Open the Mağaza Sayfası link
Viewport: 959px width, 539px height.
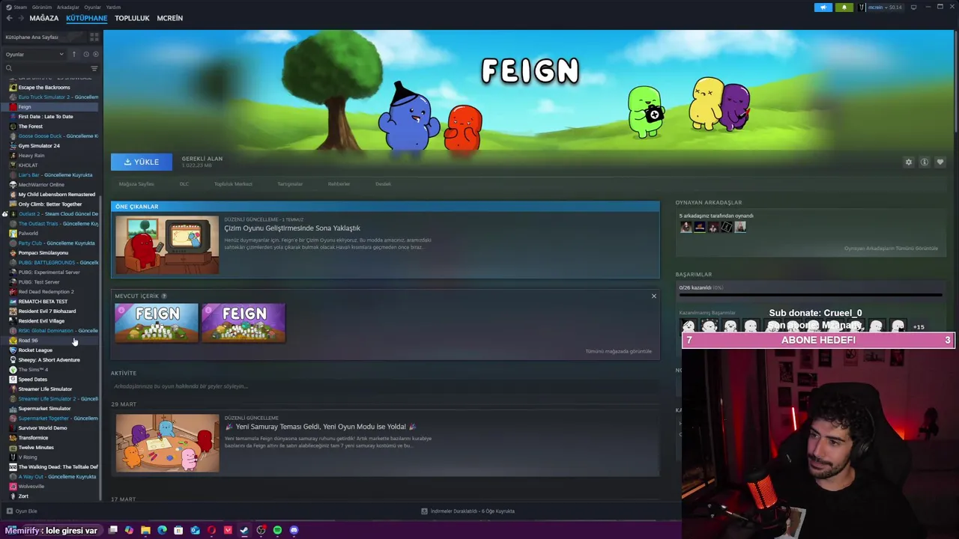[136, 184]
